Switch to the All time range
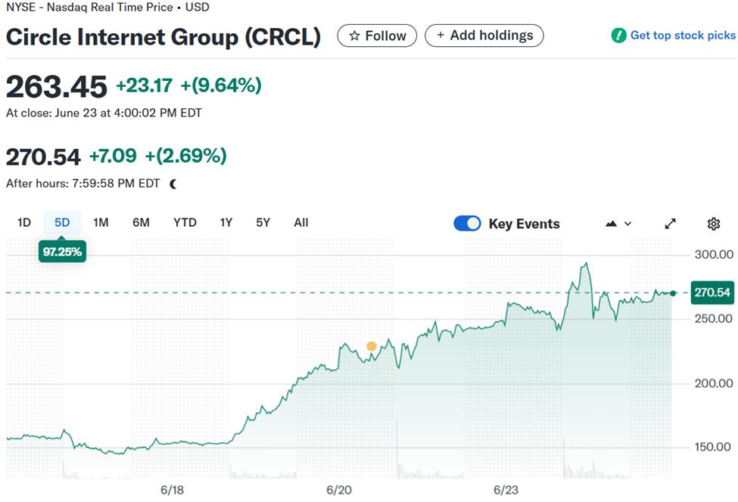Screen dimensions: 738x502 click(300, 222)
